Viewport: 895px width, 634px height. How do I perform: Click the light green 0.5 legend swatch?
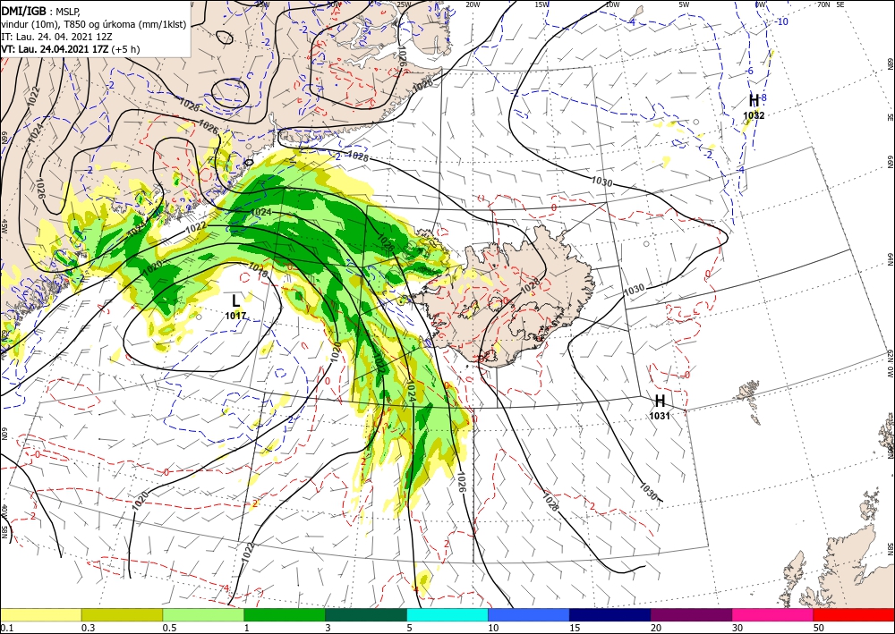tap(203, 614)
